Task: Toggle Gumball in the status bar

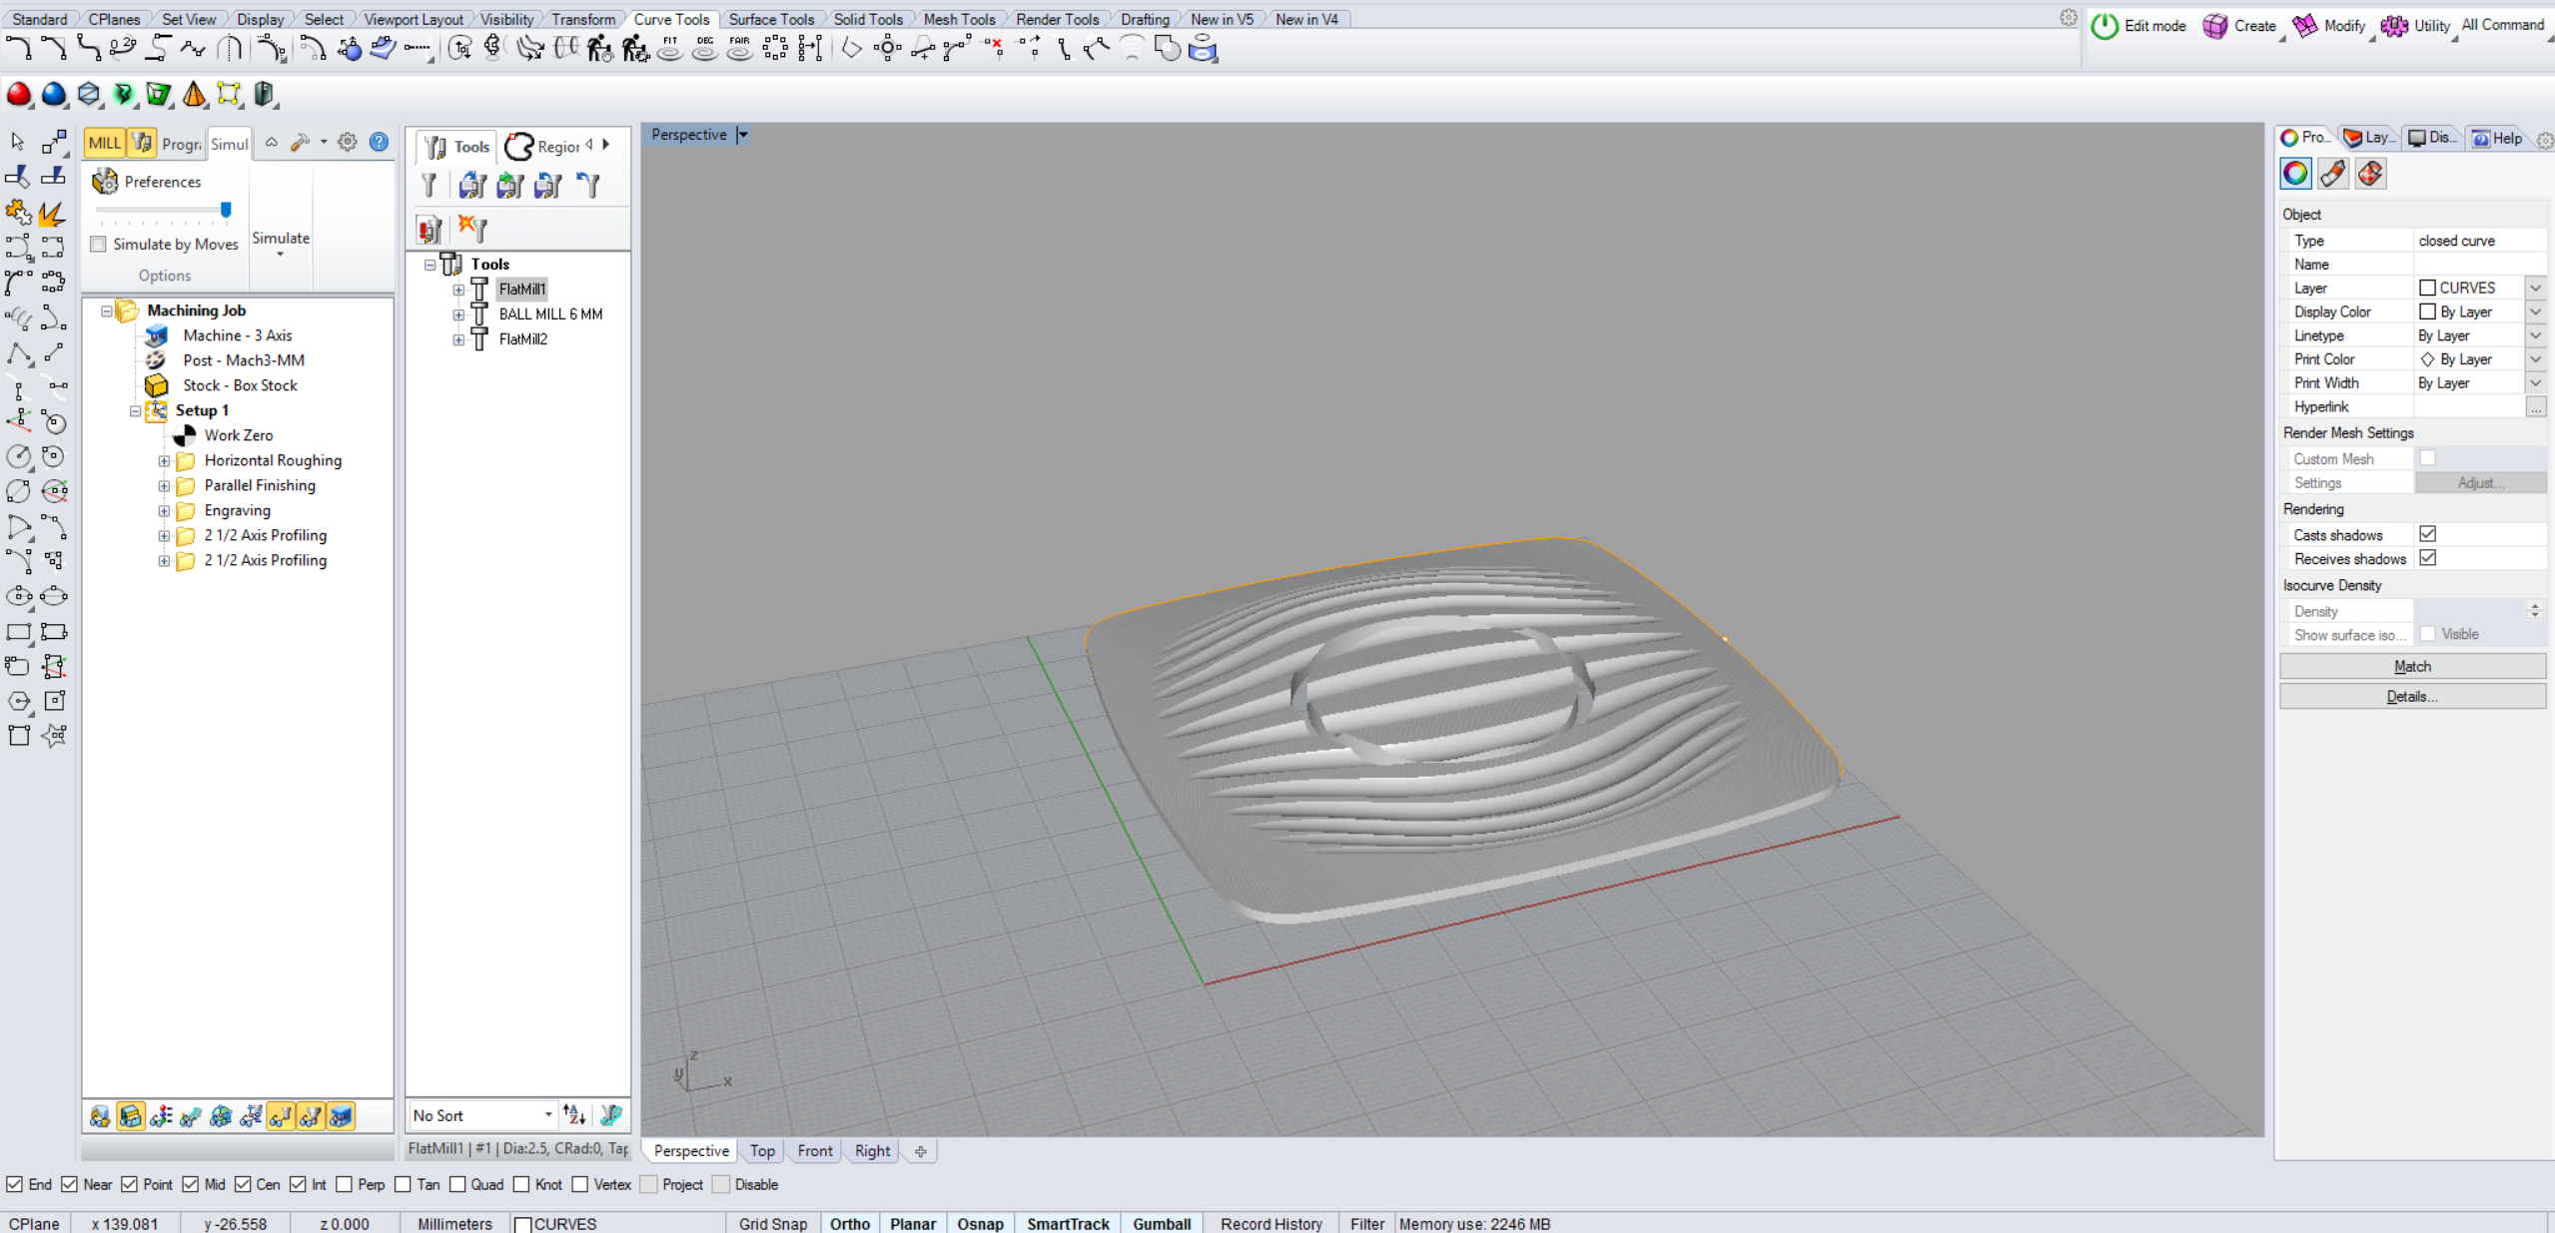Action: (x=1162, y=1223)
